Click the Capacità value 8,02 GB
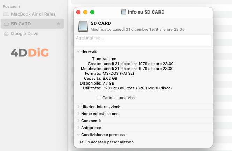The image size is (232, 151). 110,78
